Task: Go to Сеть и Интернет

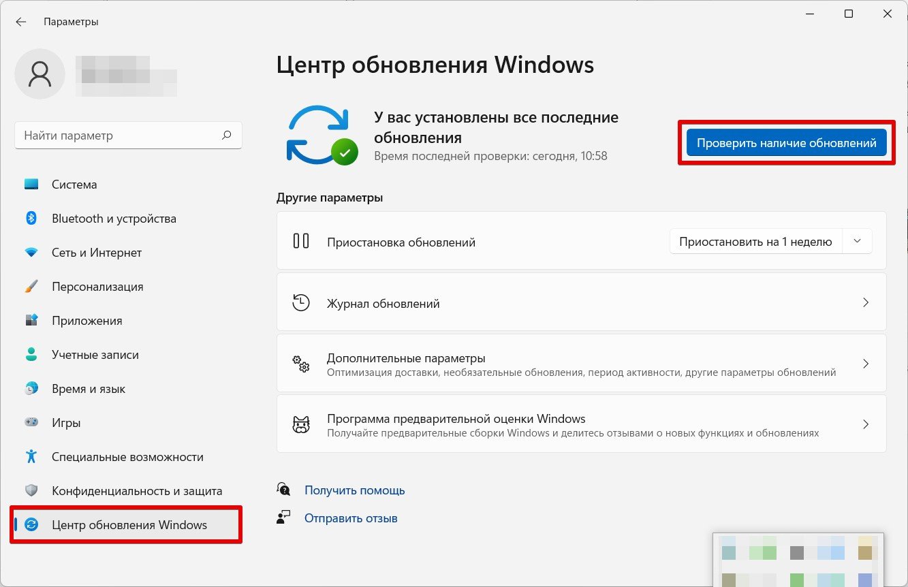Action: (128, 253)
